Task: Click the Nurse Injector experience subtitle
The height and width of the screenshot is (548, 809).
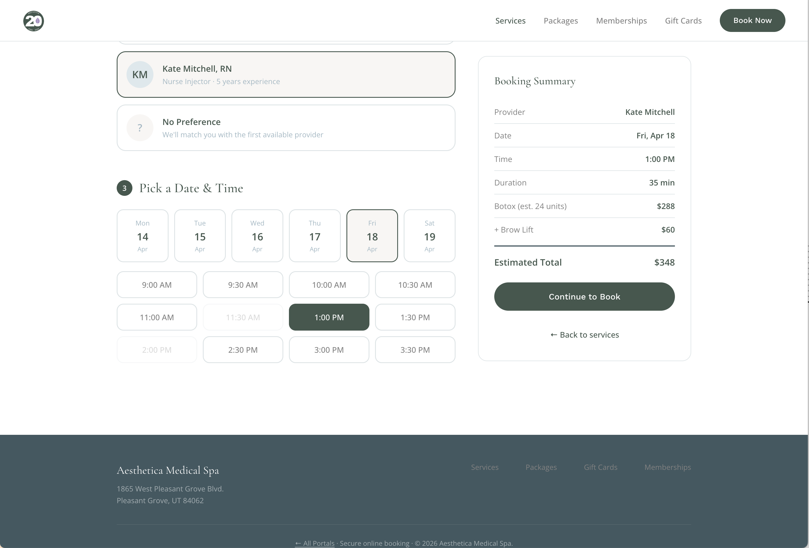Action: (x=221, y=81)
